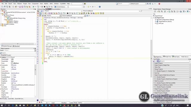Click the IDE Search box in title area
The width and height of the screenshot is (191, 107).
[x=123, y=4]
